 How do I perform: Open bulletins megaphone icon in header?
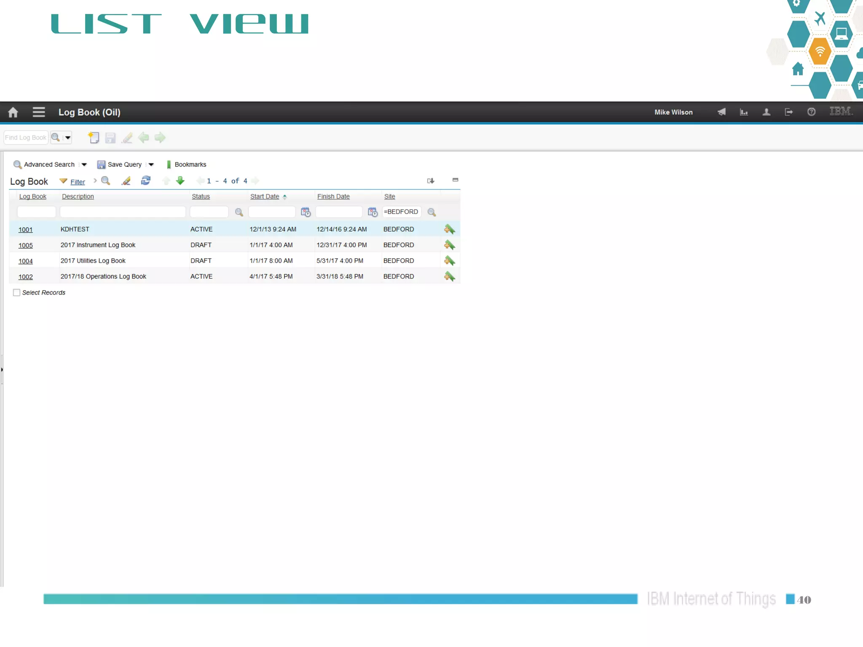[x=721, y=112]
